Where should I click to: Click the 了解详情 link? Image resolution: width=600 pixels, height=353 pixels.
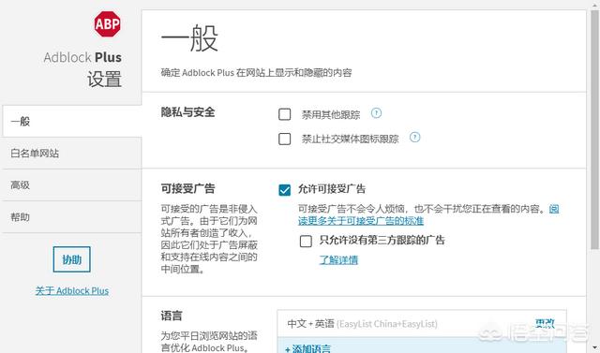click(338, 260)
